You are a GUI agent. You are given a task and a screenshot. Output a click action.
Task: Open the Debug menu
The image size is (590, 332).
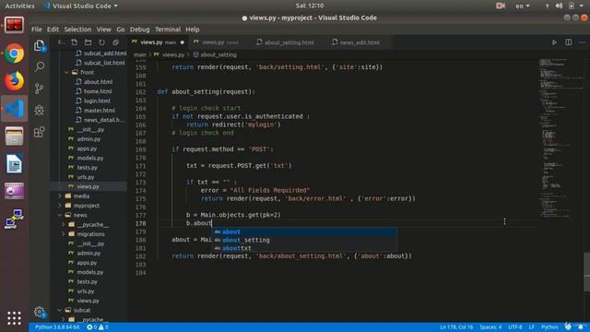tap(139, 30)
